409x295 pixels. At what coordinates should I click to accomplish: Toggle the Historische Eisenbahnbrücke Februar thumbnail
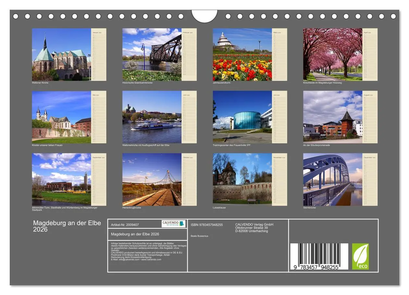[151, 54]
